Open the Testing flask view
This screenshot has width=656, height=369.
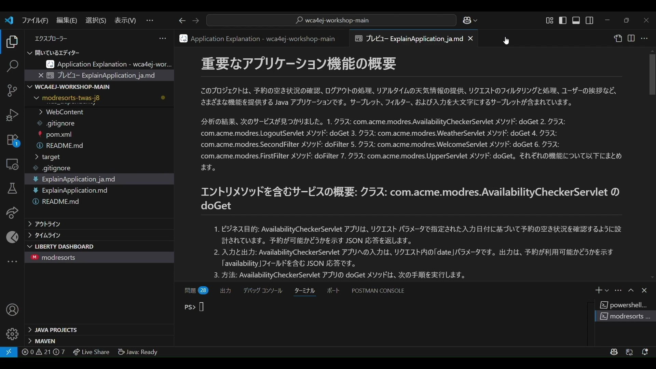coord(12,189)
